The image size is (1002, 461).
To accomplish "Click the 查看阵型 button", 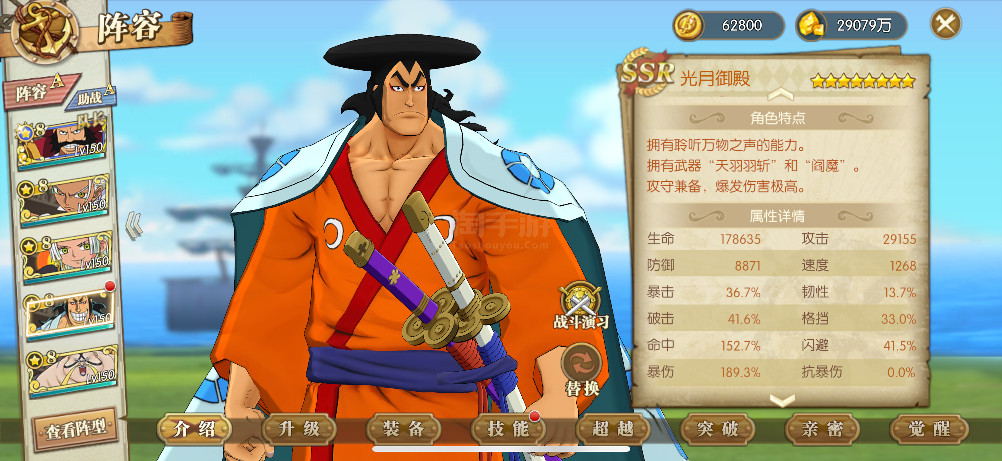I will click(75, 429).
